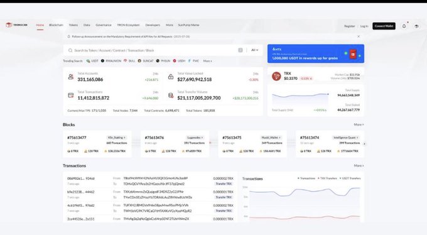Click the Total Value Locked padlock icon
427x235 pixels.
171,77
